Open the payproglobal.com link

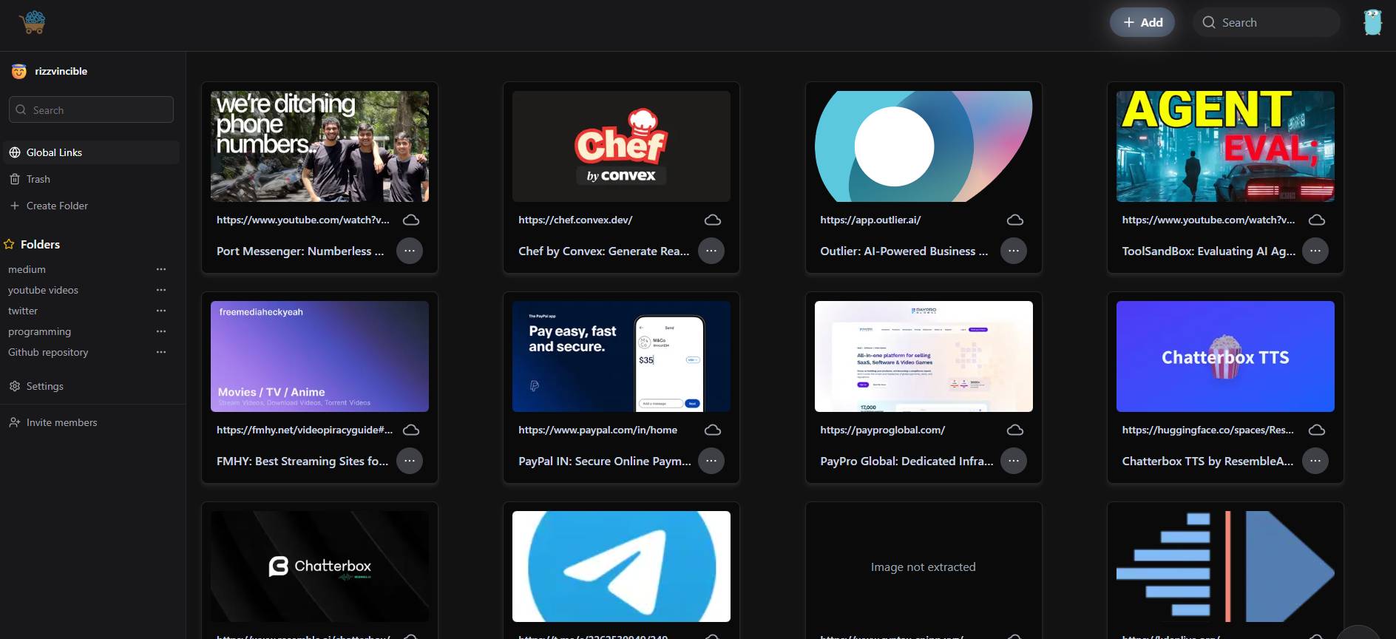click(882, 430)
